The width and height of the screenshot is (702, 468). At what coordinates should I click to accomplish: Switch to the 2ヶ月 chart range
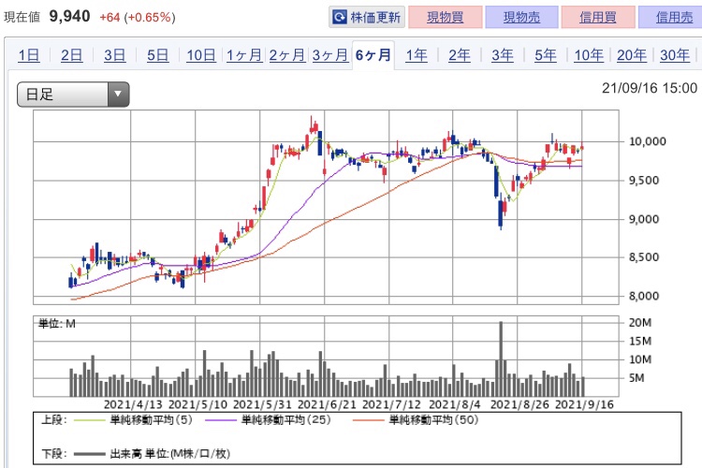(x=287, y=55)
